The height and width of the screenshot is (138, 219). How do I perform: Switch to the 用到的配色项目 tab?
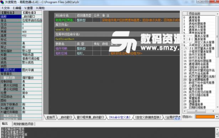point(24,124)
